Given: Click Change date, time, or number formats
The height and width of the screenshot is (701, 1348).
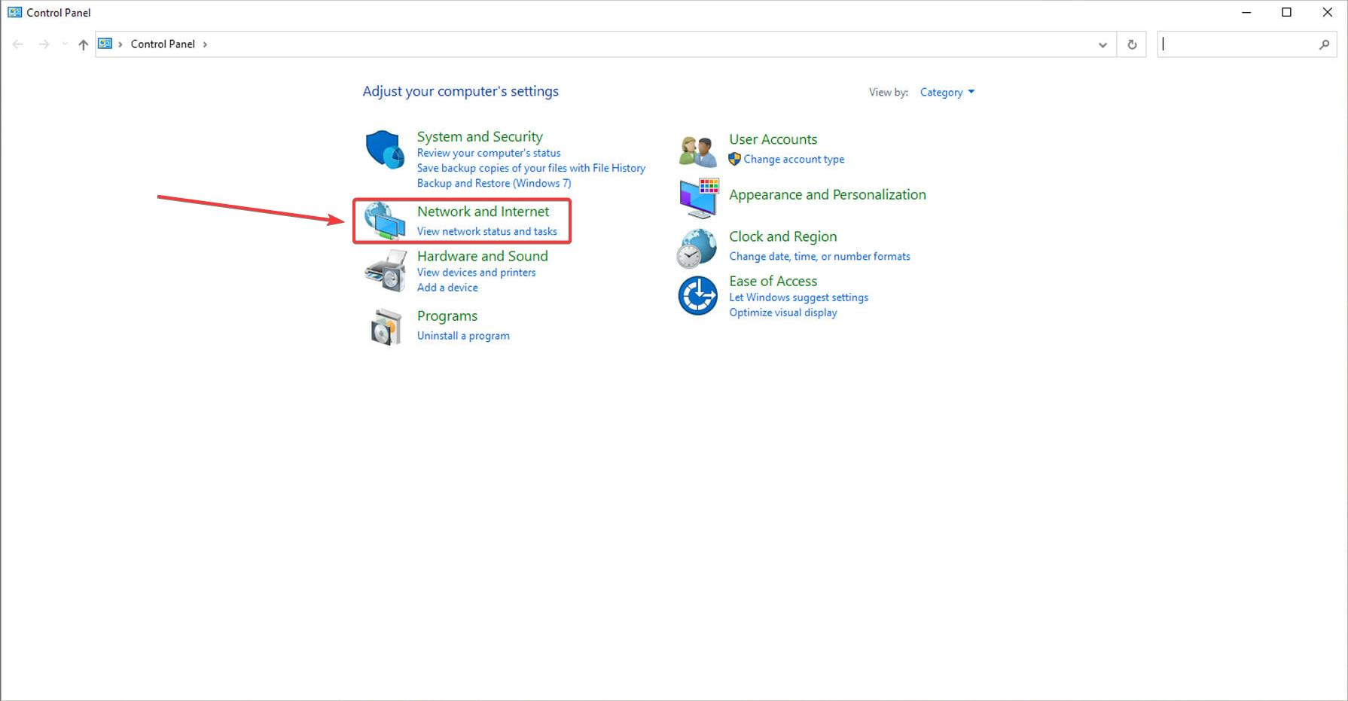Looking at the screenshot, I should 819,256.
